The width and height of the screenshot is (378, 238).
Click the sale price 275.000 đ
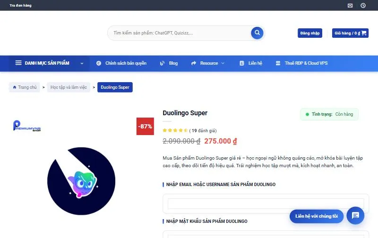click(221, 141)
